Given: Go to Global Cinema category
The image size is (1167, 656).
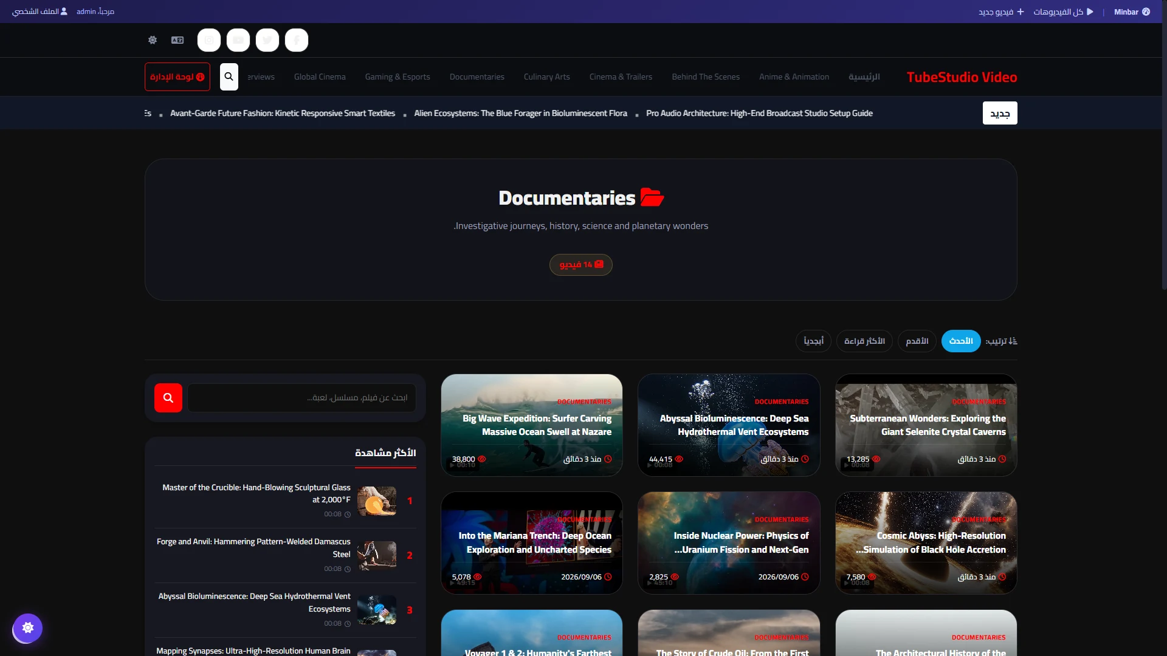Looking at the screenshot, I should click(x=320, y=77).
